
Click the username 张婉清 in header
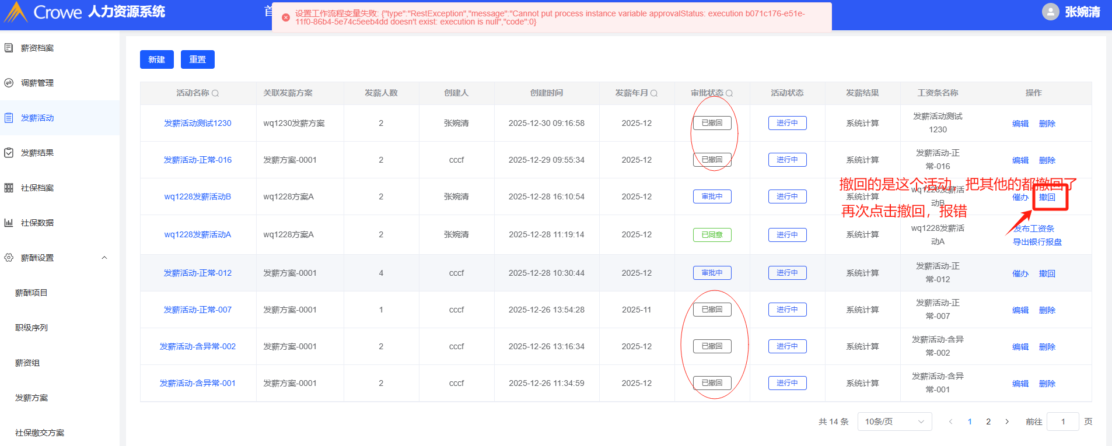point(1082,12)
